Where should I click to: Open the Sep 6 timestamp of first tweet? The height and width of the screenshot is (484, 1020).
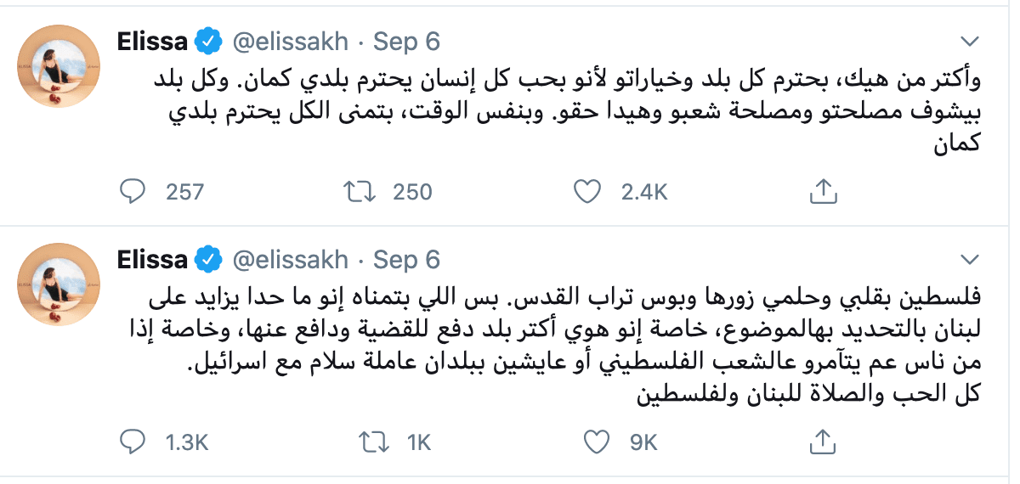click(x=407, y=42)
